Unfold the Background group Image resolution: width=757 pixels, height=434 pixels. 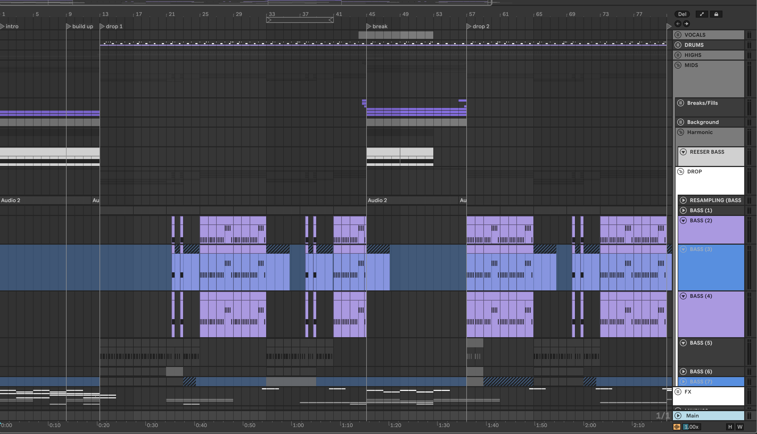pyautogui.click(x=681, y=122)
